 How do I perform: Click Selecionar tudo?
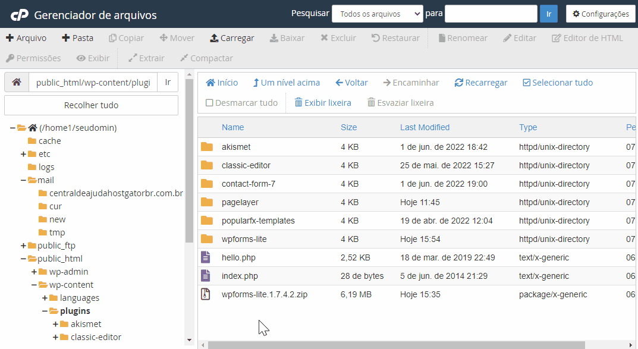(x=558, y=83)
